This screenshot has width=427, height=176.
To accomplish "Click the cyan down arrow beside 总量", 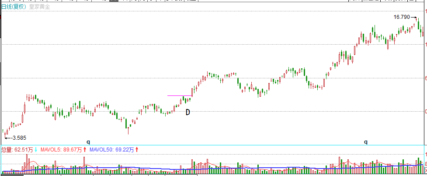I will point(36,150).
